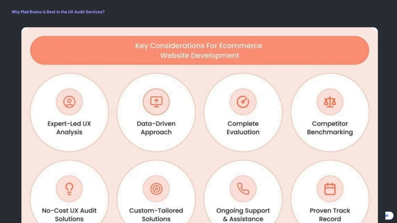Click the Key Considerations For Ecommerce banner
Screen dimensions: 397x223
200,50
